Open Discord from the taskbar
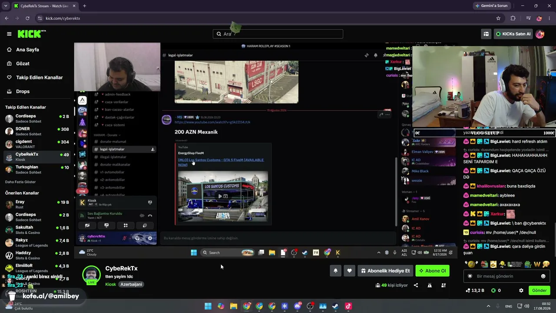The image size is (556, 313). [x=298, y=306]
